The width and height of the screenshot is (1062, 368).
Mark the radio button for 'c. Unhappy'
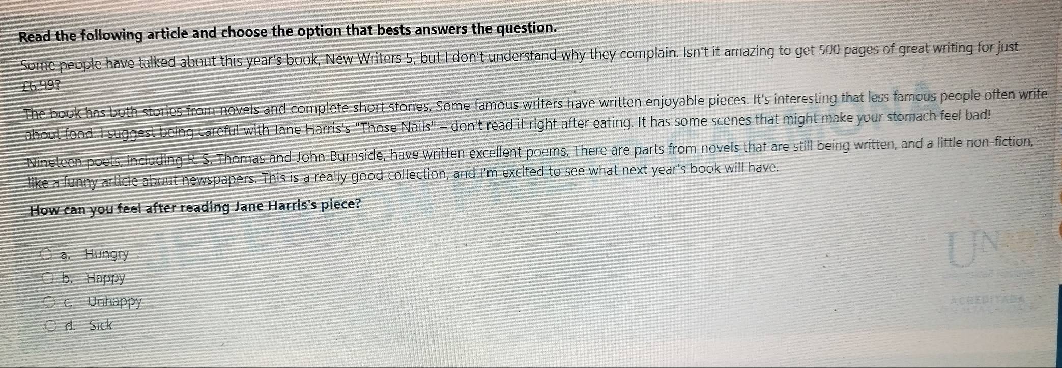click(49, 302)
